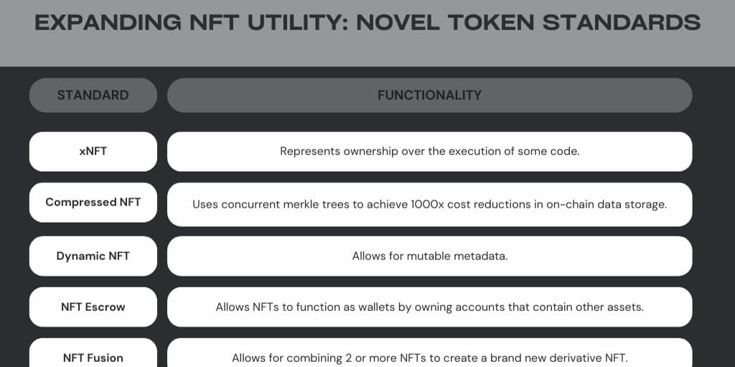Click the NFTs as wallets description
735x367 pixels.
click(x=429, y=307)
